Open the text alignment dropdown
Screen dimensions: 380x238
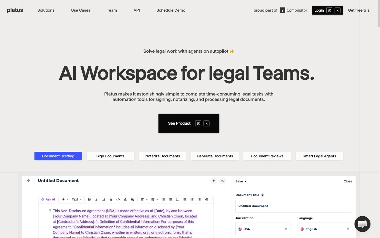tap(144, 199)
